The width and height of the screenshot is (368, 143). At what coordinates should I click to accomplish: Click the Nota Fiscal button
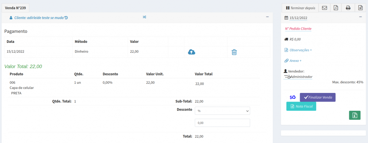click(301, 107)
